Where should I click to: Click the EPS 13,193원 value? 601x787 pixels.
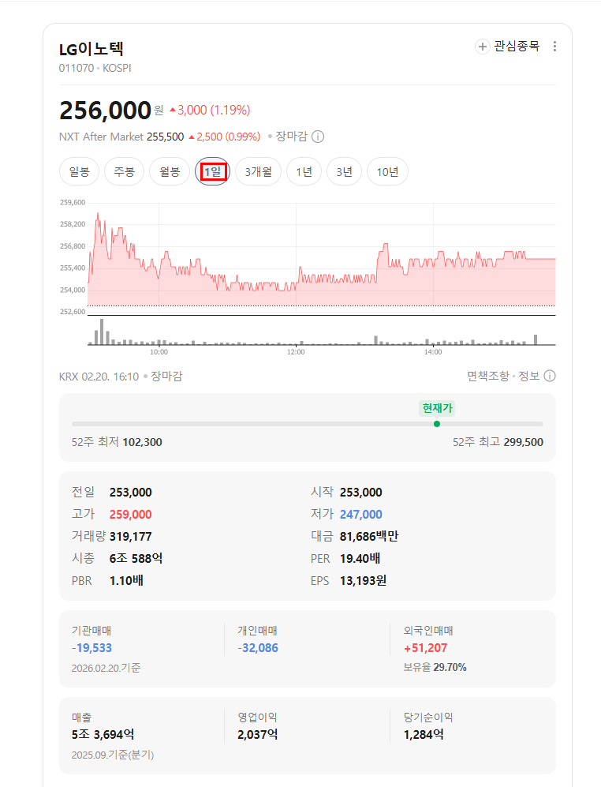tap(364, 581)
